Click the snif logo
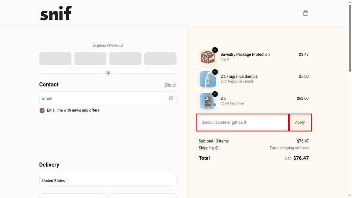This screenshot has height=198, width=352. [56, 13]
